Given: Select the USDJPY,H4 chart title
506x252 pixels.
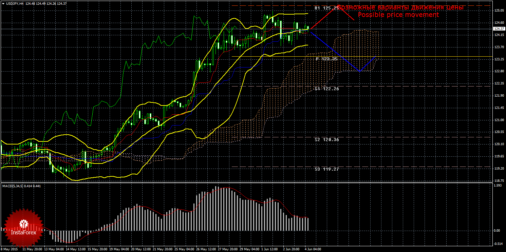Looking at the screenshot, I should (14, 3).
